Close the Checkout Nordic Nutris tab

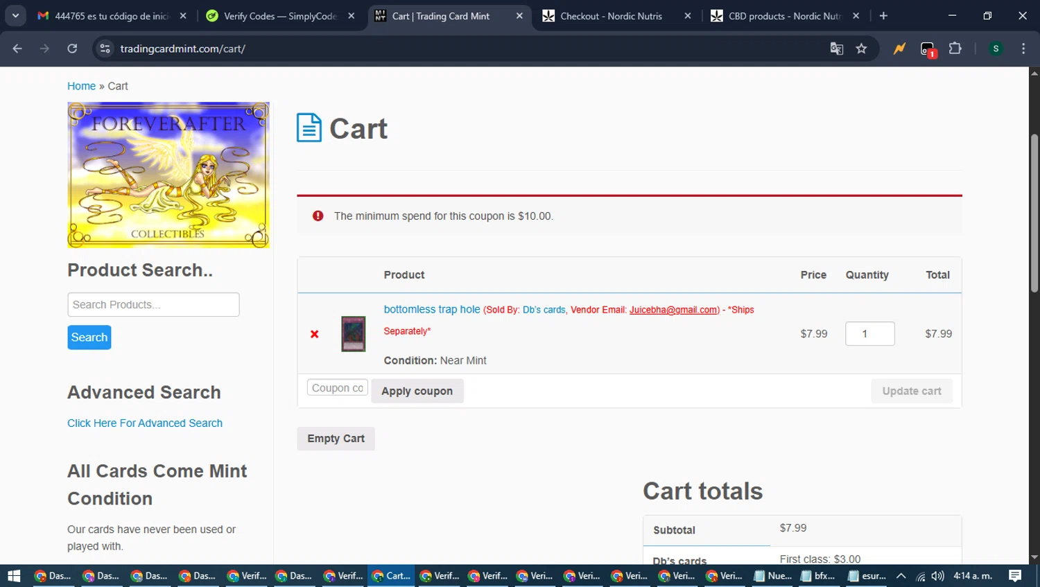coord(688,16)
